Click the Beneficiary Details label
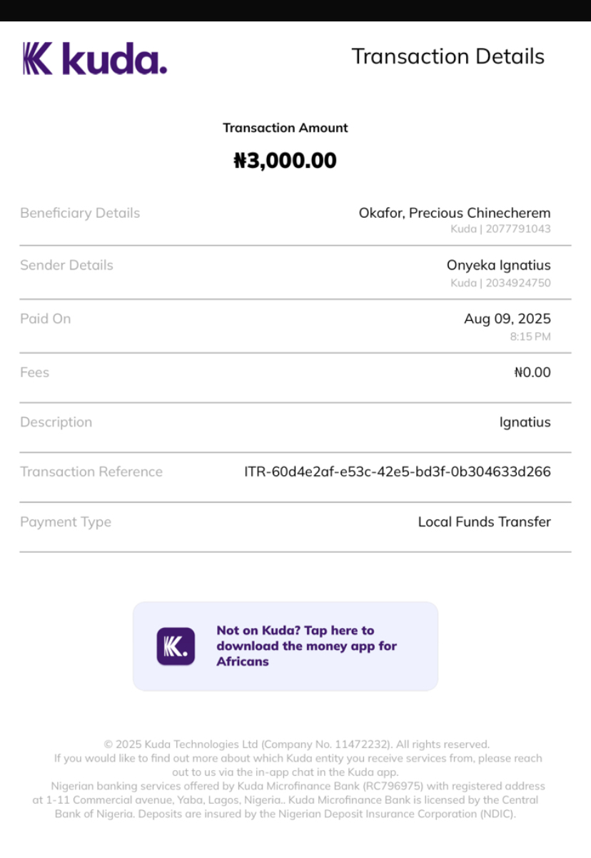The width and height of the screenshot is (591, 858). [80, 213]
